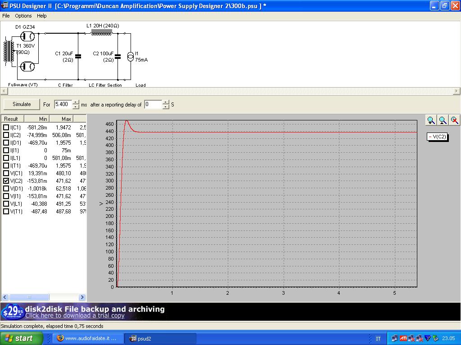Click the results list scroll-left arrow

[5, 297]
